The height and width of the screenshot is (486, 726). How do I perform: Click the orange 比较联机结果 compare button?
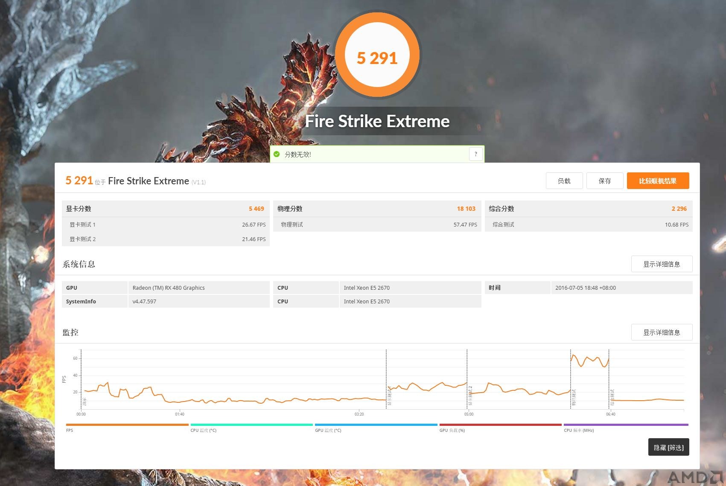(x=658, y=181)
